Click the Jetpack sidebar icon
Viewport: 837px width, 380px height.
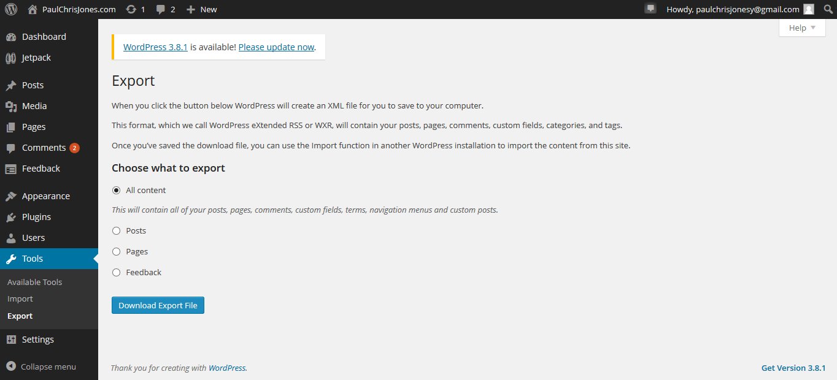pos(11,58)
